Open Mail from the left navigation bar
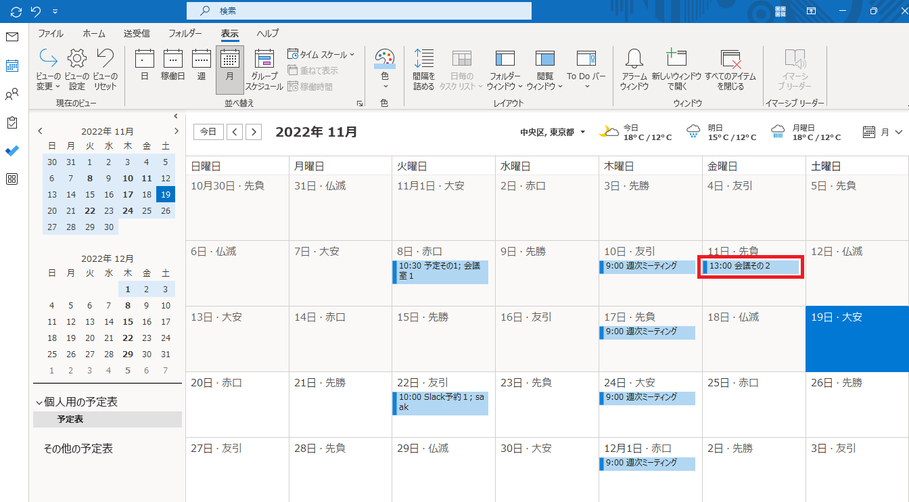The image size is (909, 502). tap(11, 37)
